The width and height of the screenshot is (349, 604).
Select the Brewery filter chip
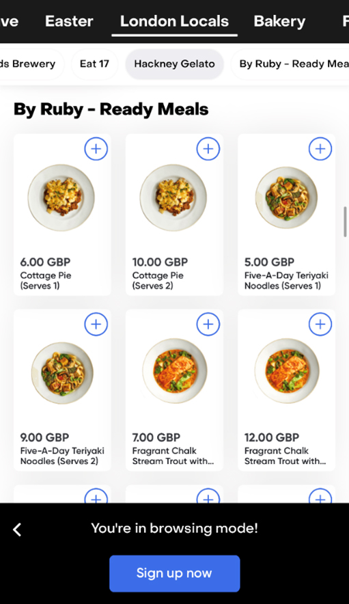click(31, 64)
